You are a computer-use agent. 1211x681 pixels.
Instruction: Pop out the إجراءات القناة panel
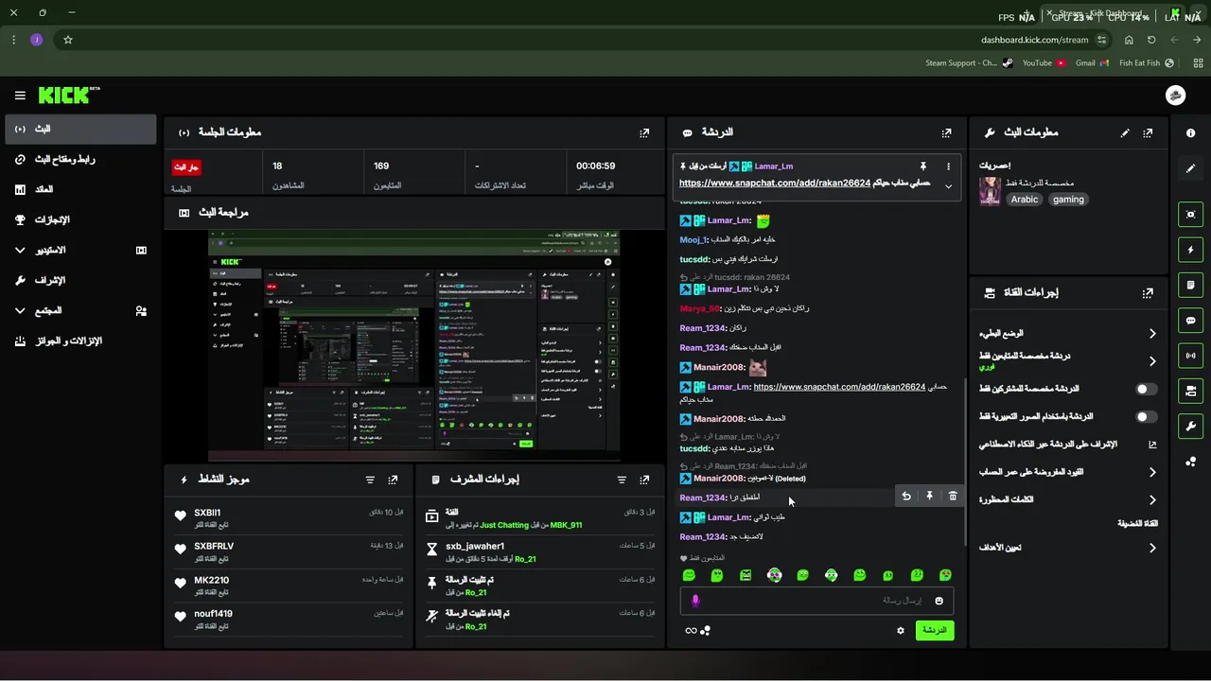pyautogui.click(x=1148, y=293)
